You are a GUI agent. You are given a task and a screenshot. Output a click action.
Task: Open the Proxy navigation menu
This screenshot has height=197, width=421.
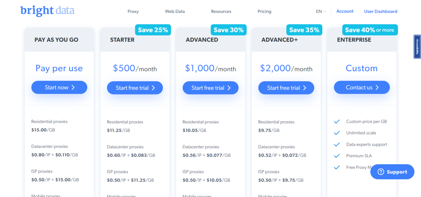133,11
